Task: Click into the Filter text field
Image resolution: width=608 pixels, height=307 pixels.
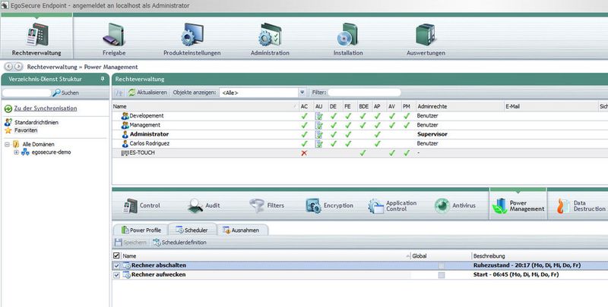Action: pos(364,92)
